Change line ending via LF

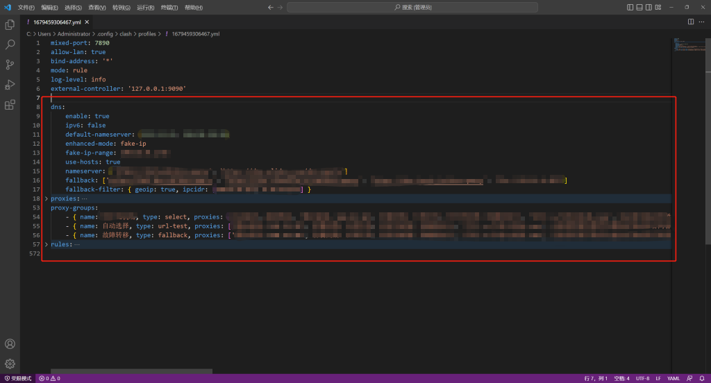[x=658, y=378]
